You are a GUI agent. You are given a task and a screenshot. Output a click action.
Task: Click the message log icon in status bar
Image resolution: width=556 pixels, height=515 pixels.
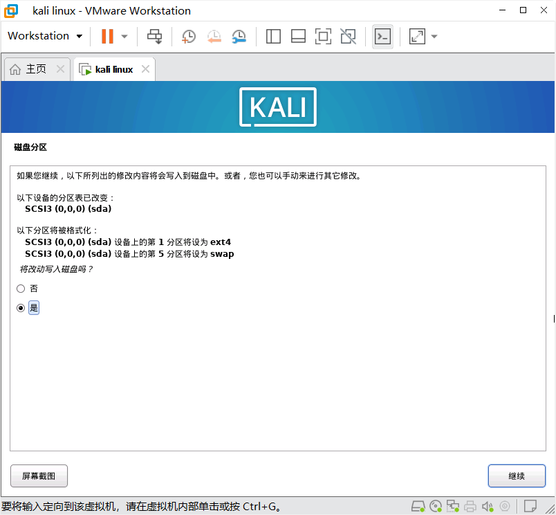(530, 506)
